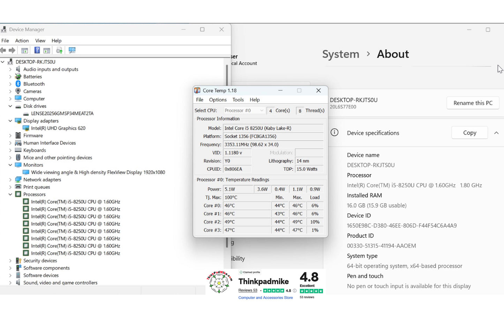Click the Batteries category icon

coord(18,76)
